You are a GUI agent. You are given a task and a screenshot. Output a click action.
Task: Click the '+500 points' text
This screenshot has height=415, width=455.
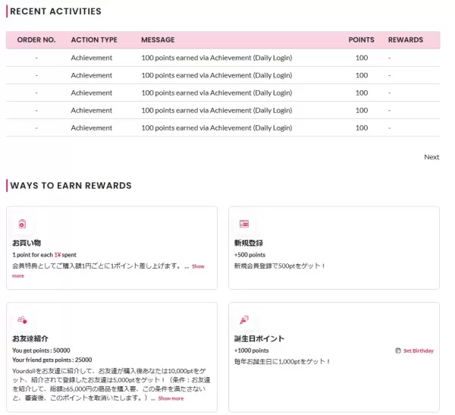pyautogui.click(x=249, y=255)
